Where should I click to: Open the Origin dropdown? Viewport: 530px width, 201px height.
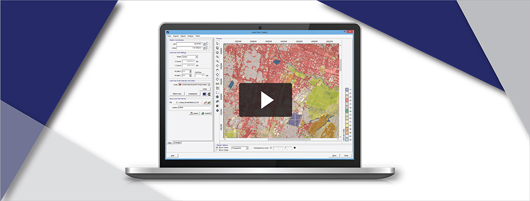[190, 57]
